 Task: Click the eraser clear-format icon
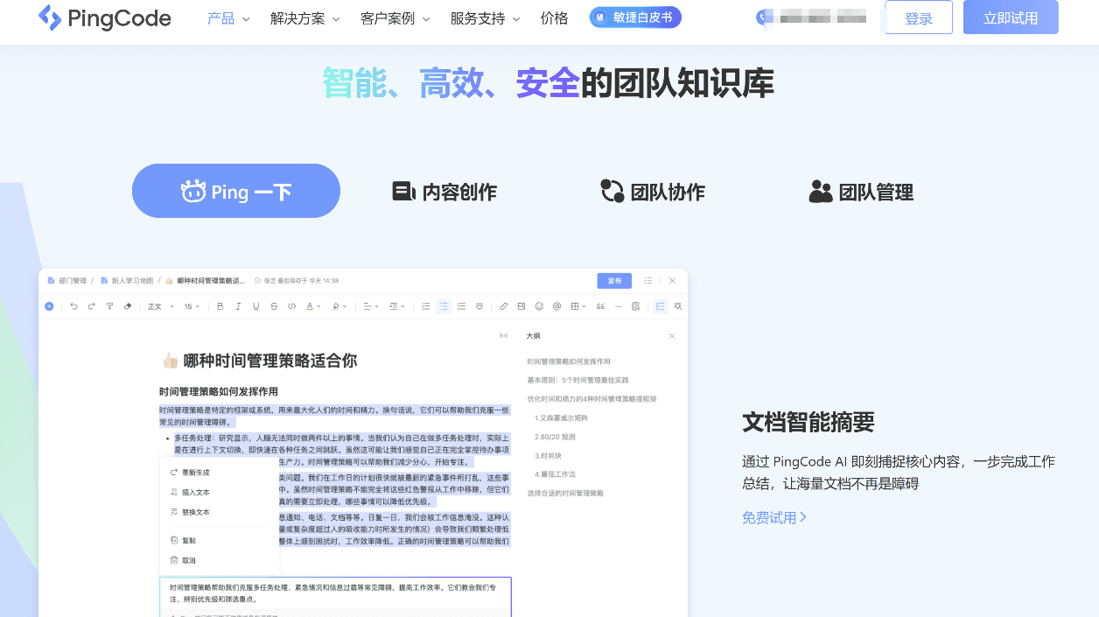(128, 306)
